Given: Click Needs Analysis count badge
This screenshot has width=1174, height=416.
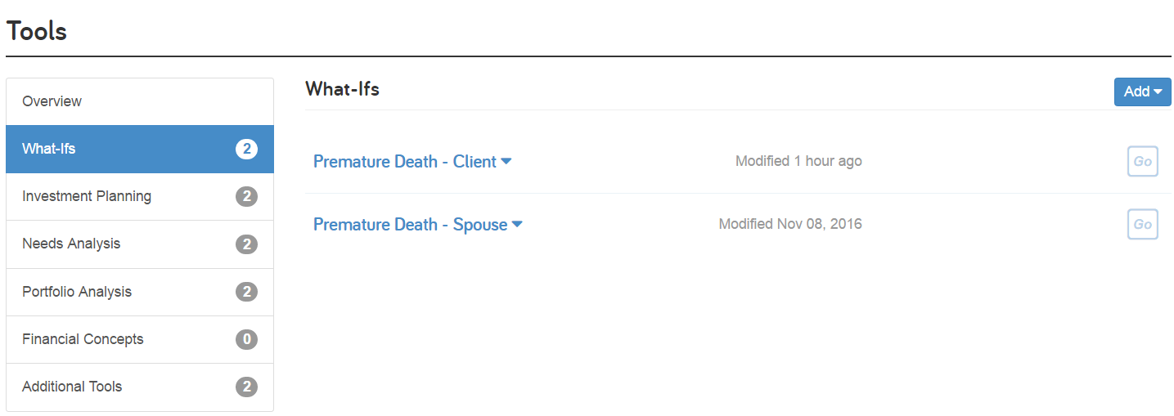Looking at the screenshot, I should (x=246, y=244).
